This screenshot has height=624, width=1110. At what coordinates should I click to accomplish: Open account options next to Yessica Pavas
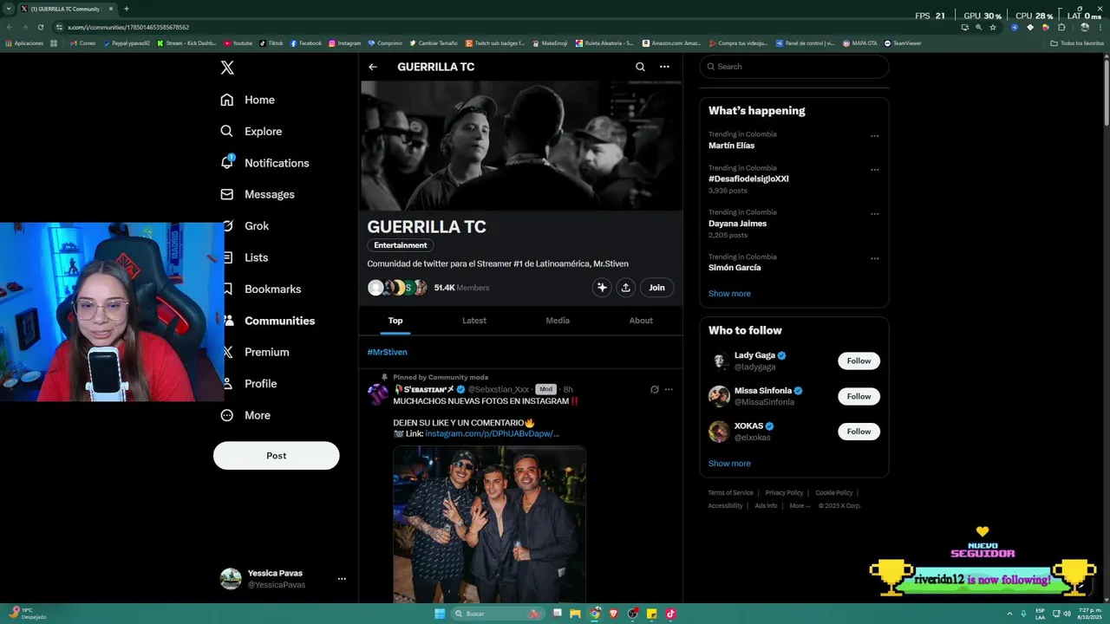coord(342,579)
